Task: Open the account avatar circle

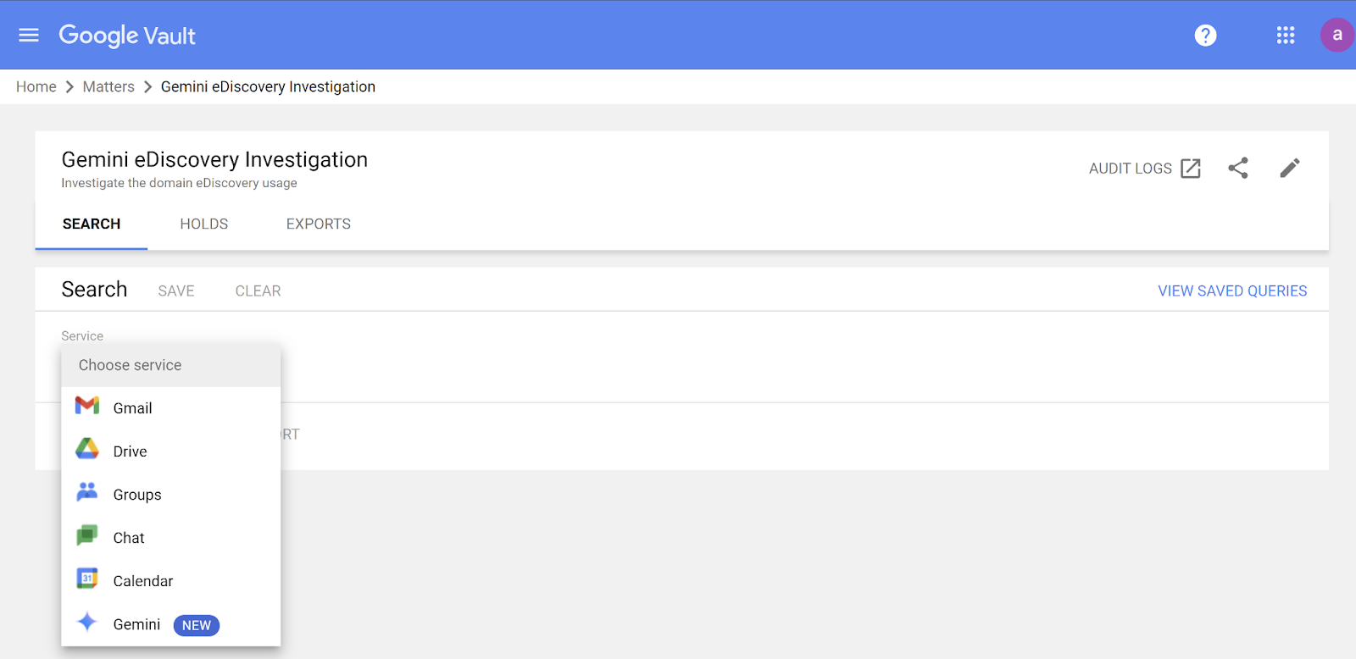Action: (x=1337, y=35)
